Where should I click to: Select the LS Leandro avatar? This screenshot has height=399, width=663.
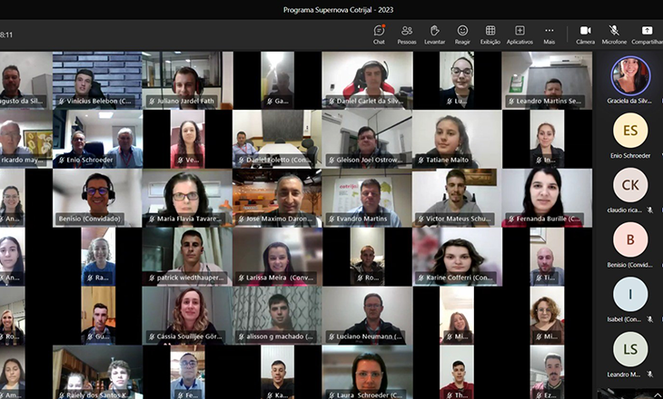(630, 349)
